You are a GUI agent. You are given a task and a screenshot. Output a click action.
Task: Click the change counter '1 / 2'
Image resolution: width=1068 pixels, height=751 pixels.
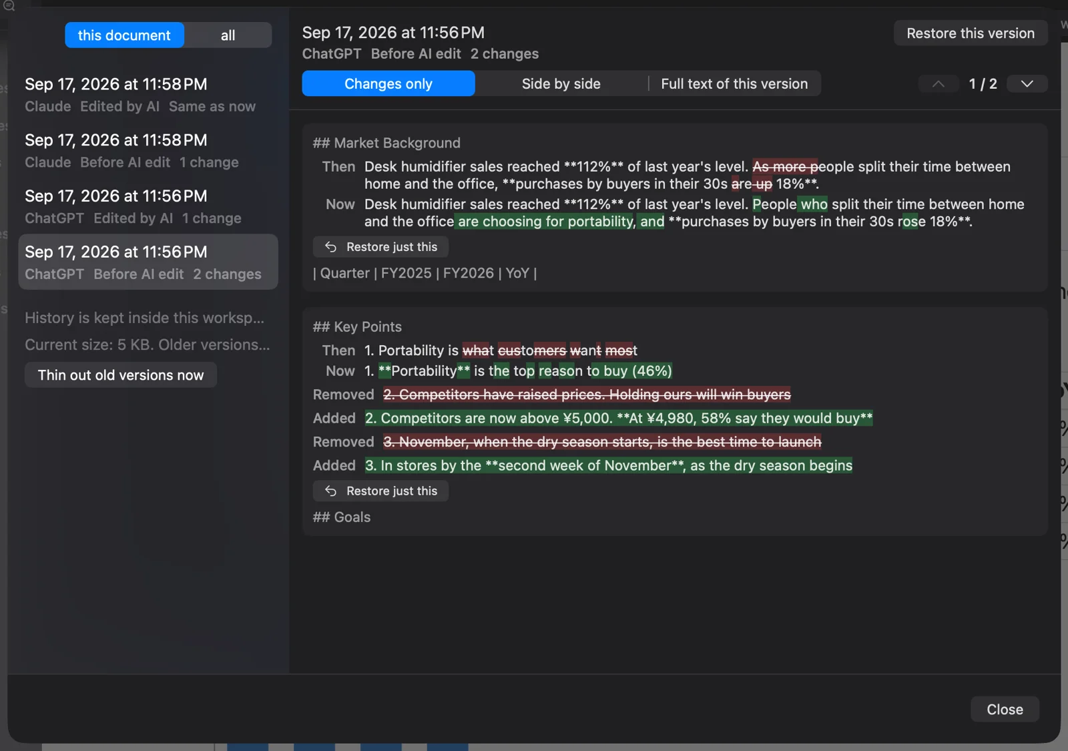coord(983,83)
